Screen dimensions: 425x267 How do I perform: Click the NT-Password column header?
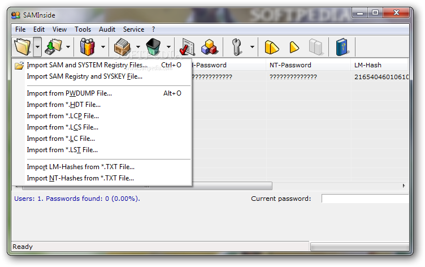coord(308,65)
